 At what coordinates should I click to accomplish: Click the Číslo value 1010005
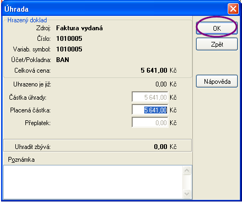pyautogui.click(x=69, y=39)
